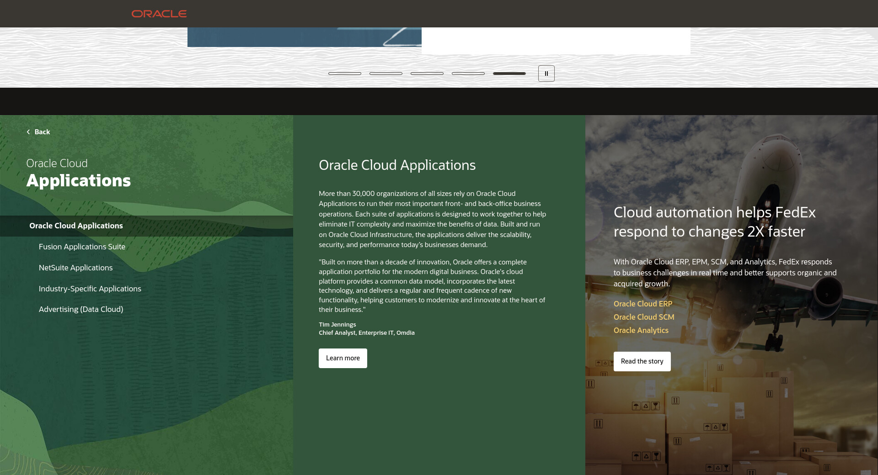Visit the Oracle Analytics link

[641, 330]
